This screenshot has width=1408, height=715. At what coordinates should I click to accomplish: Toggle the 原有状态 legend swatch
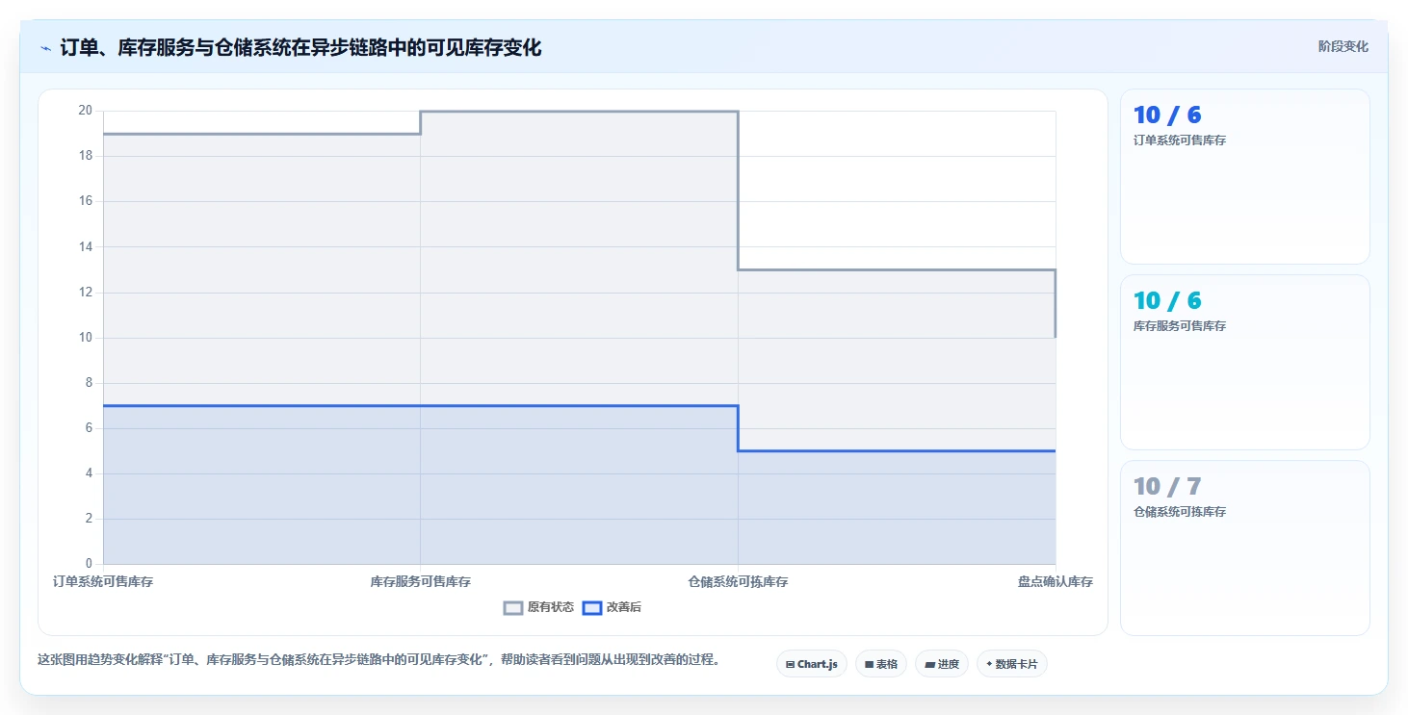pyautogui.click(x=513, y=608)
